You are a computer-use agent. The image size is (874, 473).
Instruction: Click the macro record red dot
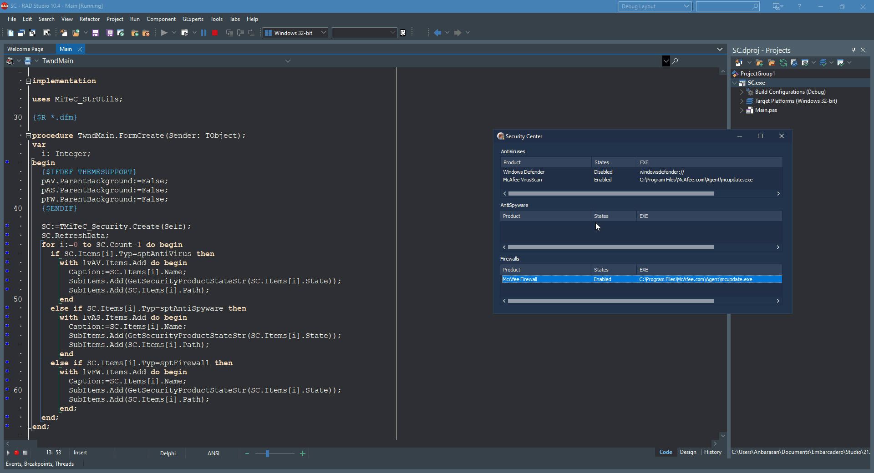click(16, 453)
